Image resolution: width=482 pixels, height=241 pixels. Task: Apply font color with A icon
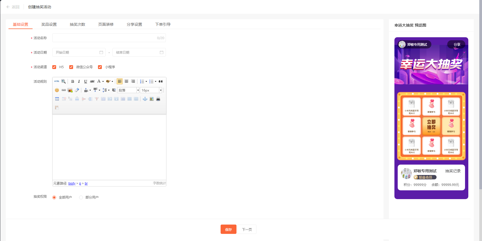(x=99, y=81)
